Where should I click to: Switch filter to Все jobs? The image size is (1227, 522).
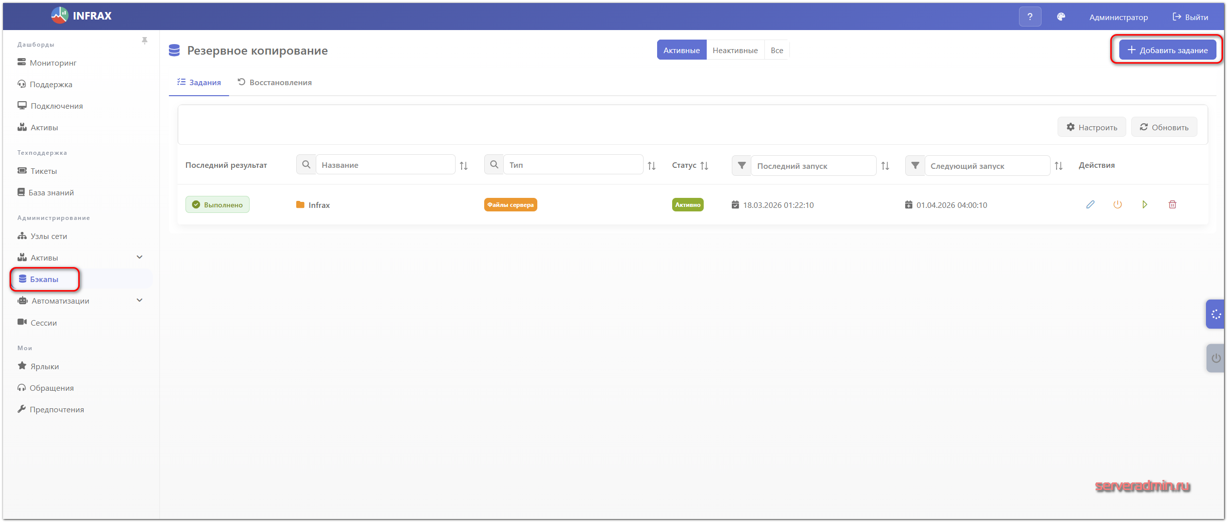pyautogui.click(x=776, y=50)
